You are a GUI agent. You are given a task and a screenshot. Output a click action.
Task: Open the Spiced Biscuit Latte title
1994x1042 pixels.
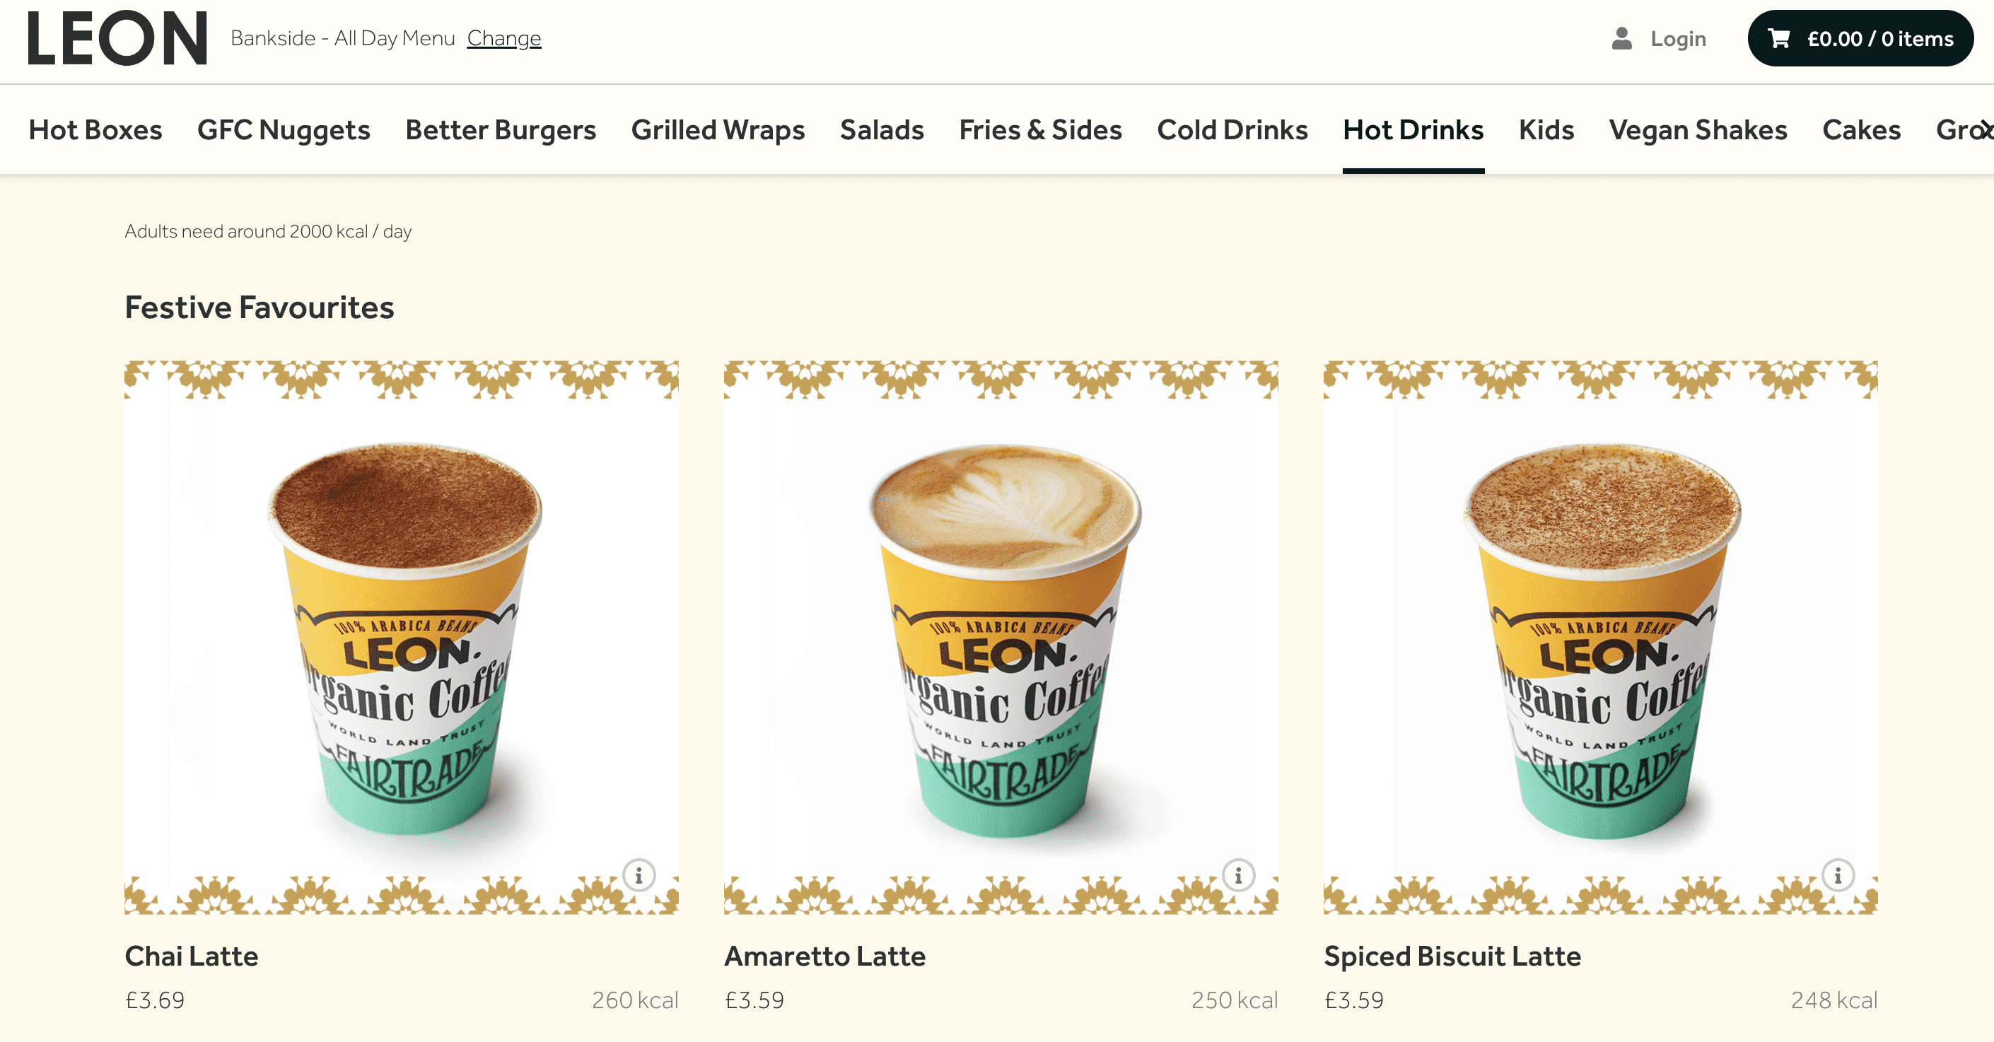pyautogui.click(x=1452, y=956)
